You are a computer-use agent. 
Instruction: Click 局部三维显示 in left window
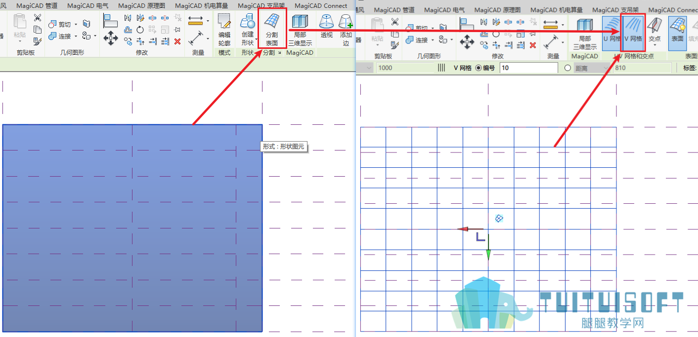[x=300, y=30]
